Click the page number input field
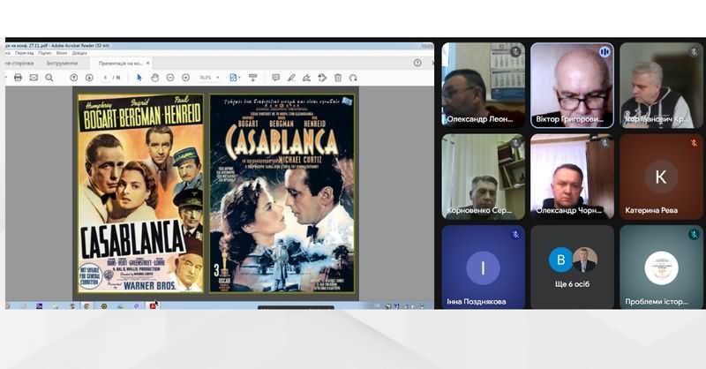This screenshot has width=706, height=369. tap(105, 78)
